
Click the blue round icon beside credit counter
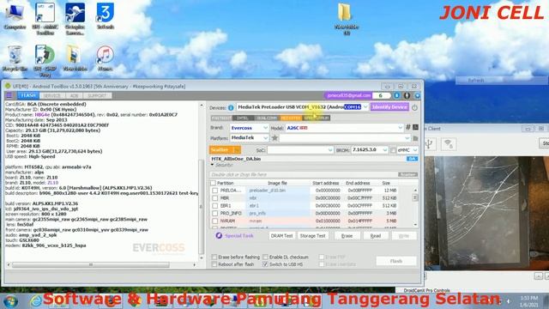click(396, 95)
